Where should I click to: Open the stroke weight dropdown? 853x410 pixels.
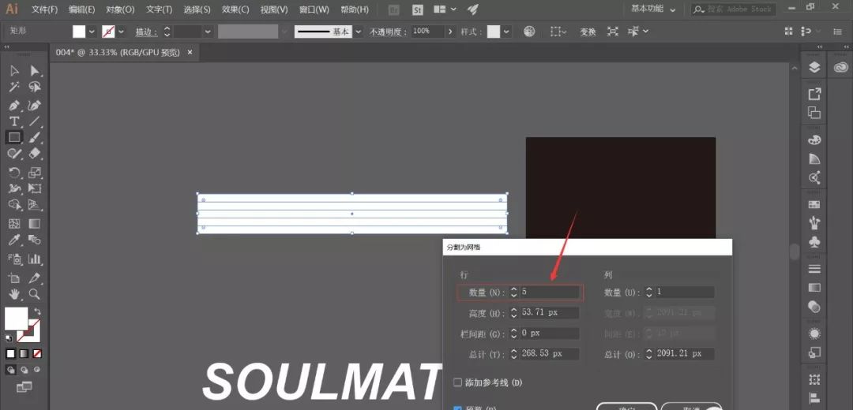click(208, 32)
